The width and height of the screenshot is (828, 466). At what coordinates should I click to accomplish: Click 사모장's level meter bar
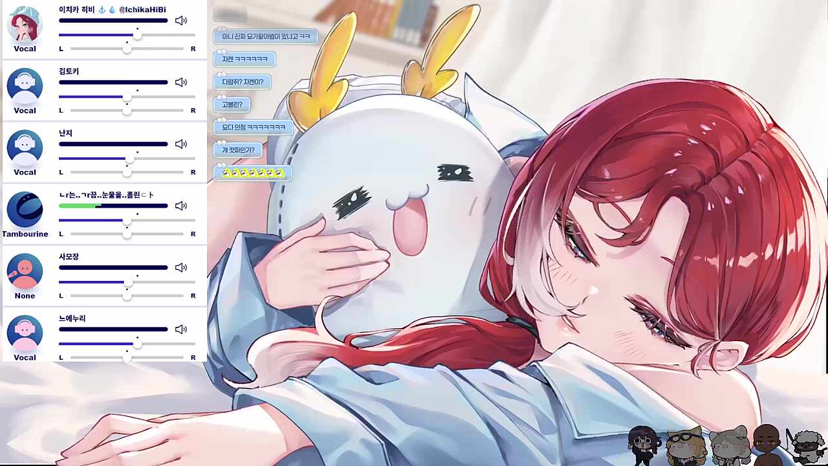pyautogui.click(x=113, y=267)
